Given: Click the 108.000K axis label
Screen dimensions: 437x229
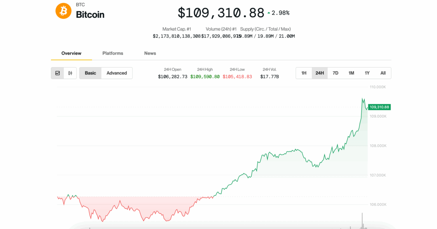Looking at the screenshot, I should pyautogui.click(x=378, y=146).
